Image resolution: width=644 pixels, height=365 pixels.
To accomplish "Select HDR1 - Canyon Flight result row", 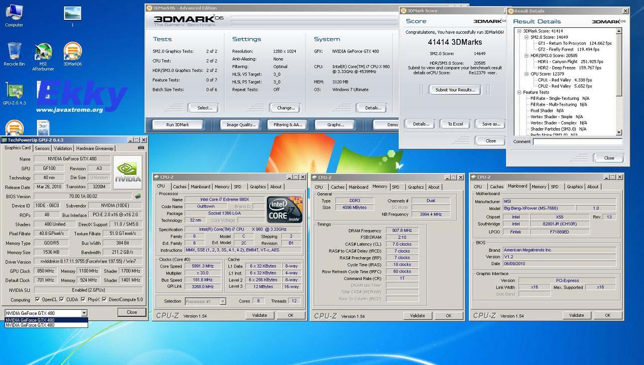I will [x=570, y=62].
